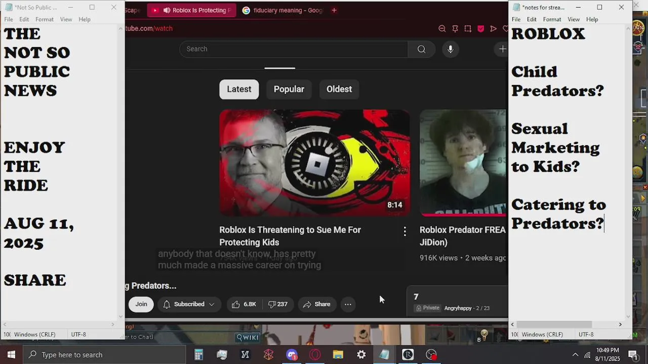Screen dimensions: 648x364
Task: Activate voice search microphone icon
Action: point(450,49)
